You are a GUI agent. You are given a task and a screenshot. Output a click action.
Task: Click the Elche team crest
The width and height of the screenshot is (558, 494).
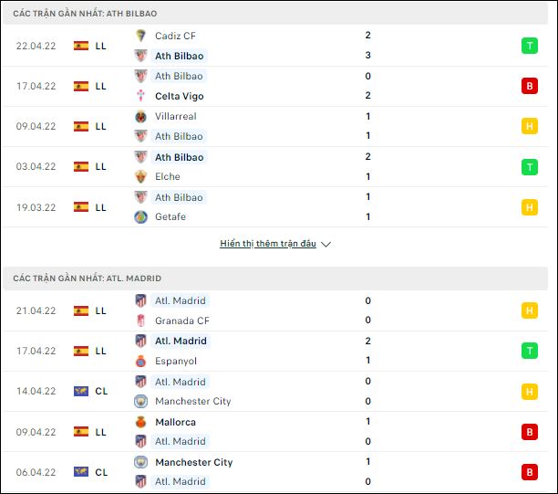tap(141, 176)
